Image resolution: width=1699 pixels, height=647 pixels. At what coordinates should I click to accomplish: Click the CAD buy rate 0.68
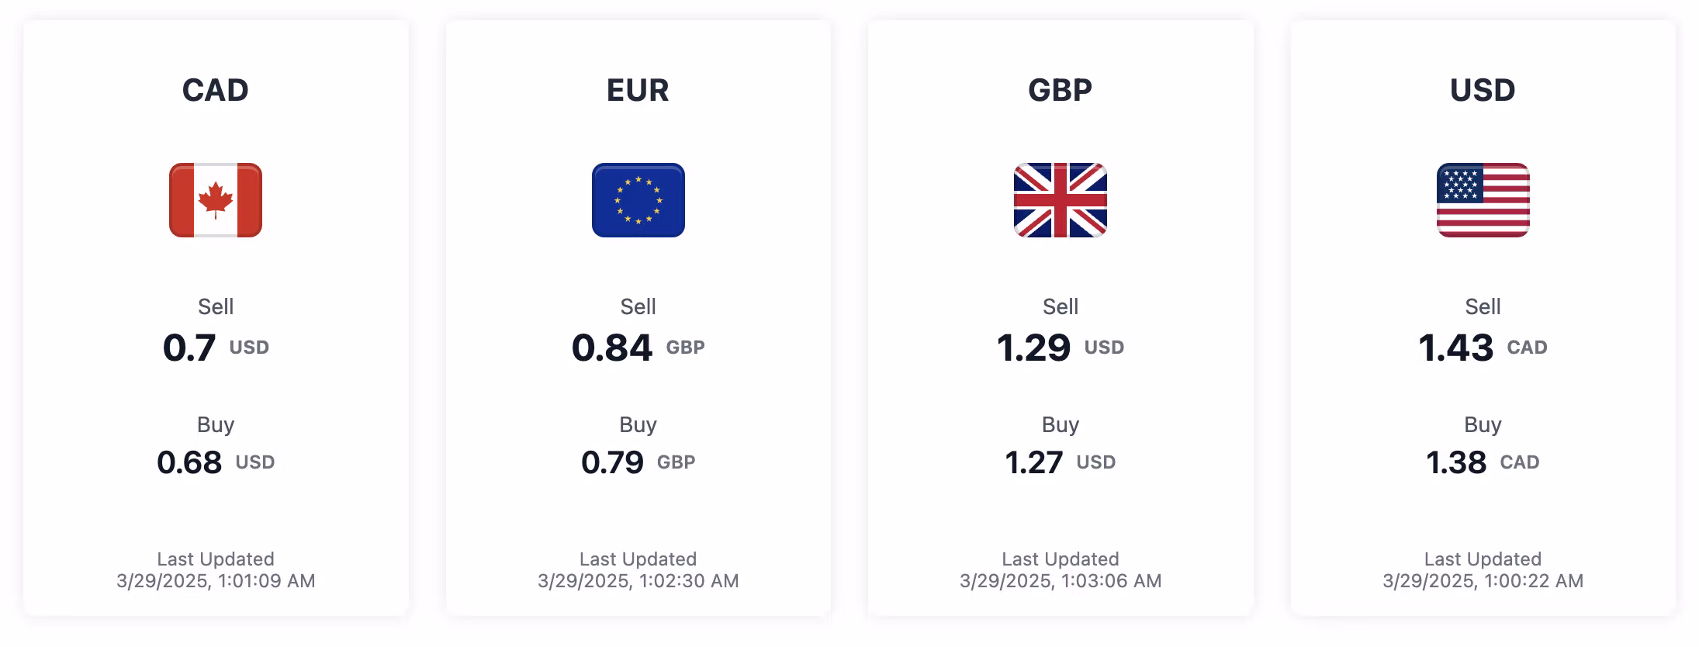189,462
